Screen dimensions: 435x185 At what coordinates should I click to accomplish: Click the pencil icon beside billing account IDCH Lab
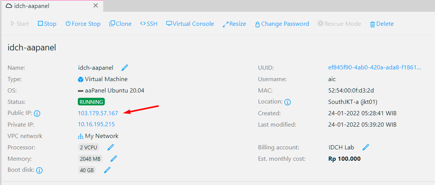click(366, 147)
